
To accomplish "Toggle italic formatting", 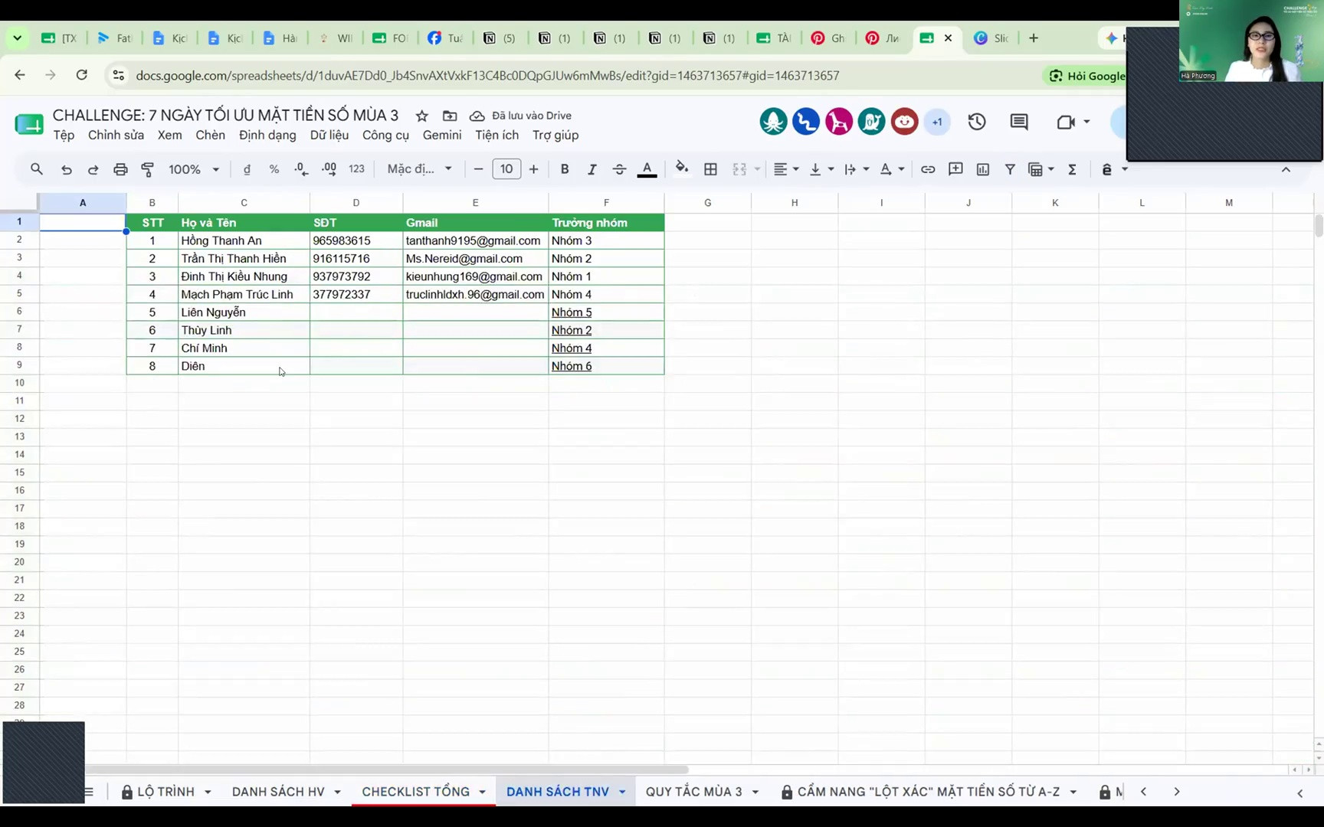I will (x=592, y=169).
